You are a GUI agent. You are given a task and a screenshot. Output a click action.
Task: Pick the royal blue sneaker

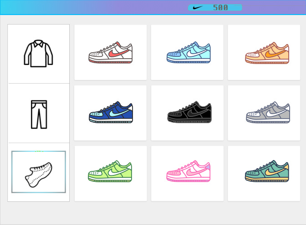[x=111, y=113]
